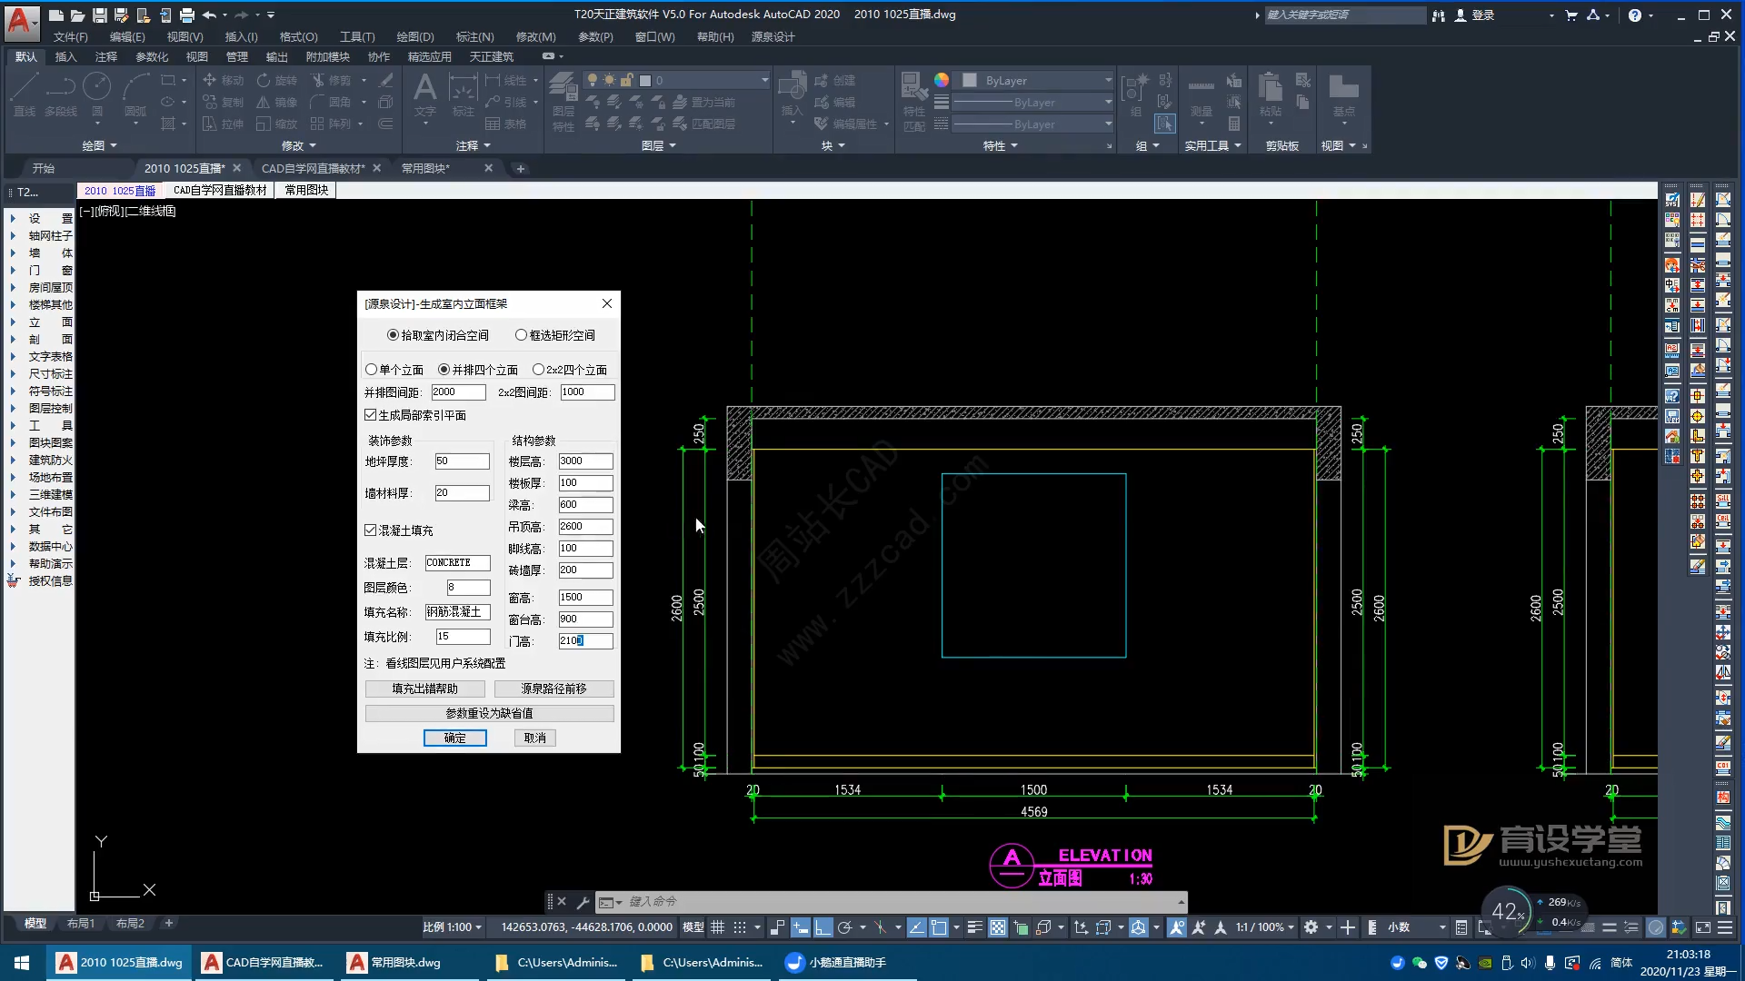Click the 取消 button in dialog
The width and height of the screenshot is (1745, 981).
point(534,738)
